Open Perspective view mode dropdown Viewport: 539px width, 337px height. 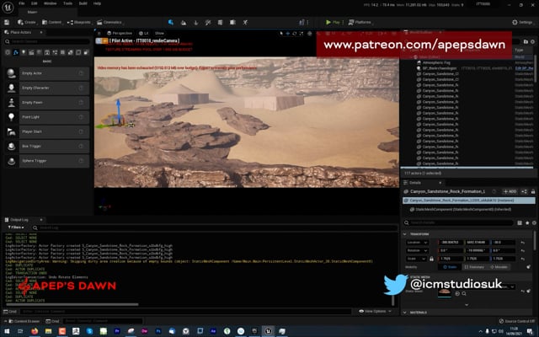pyautogui.click(x=120, y=34)
